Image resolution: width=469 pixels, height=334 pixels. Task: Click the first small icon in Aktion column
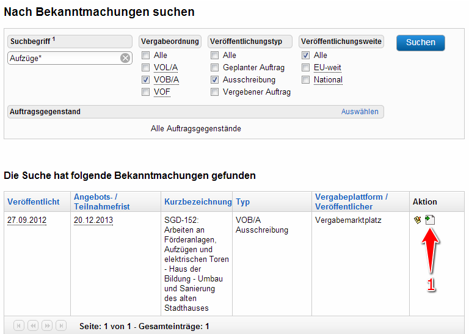[418, 220]
